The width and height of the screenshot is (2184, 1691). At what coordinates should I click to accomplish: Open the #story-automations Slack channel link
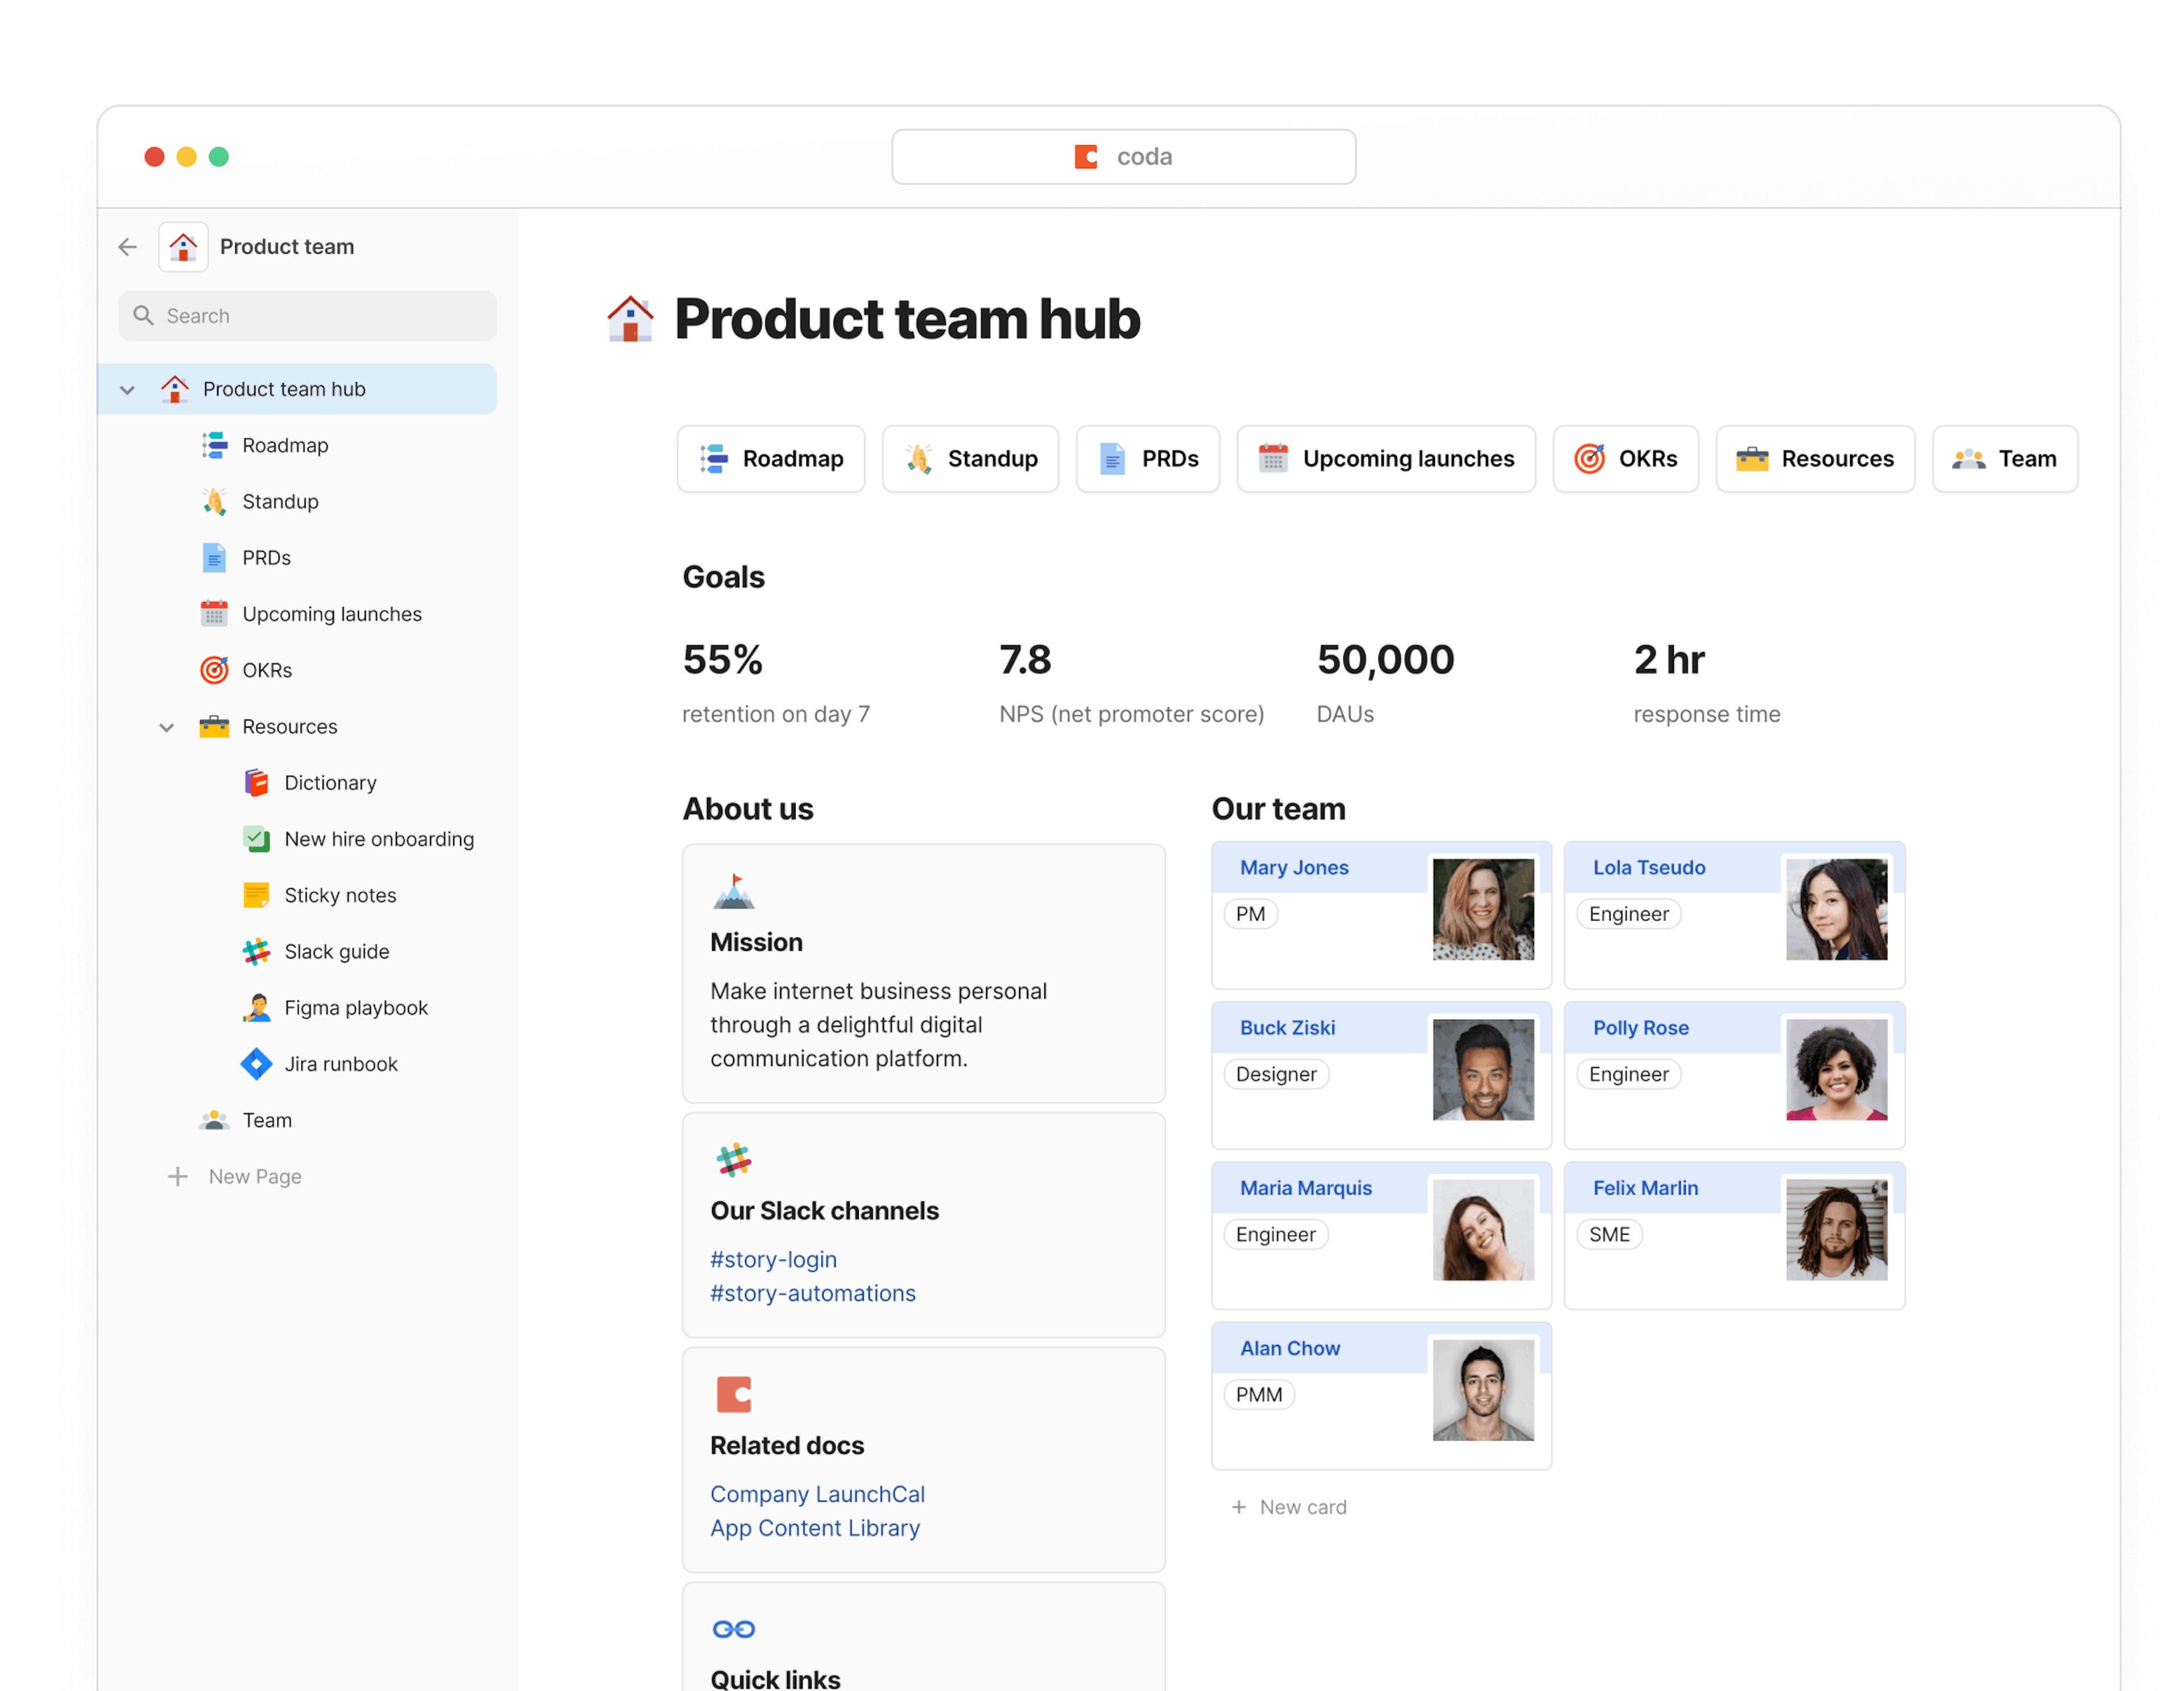point(812,1293)
